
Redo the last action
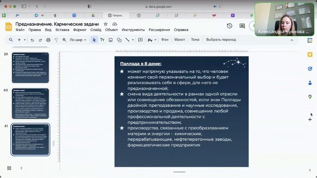pos(40,40)
